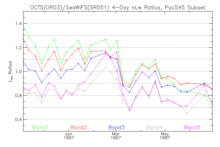Click the 1.0 y-axis tick label
This screenshot has width=220, height=147.
pos(19,71)
